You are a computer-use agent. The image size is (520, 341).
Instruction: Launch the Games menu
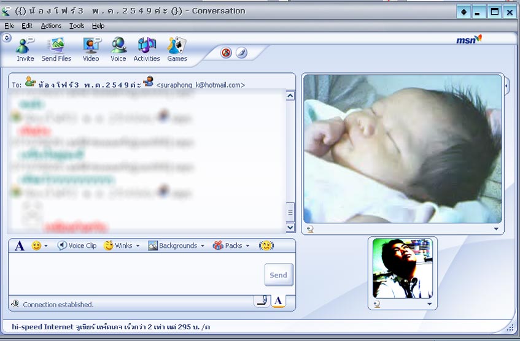pyautogui.click(x=177, y=49)
